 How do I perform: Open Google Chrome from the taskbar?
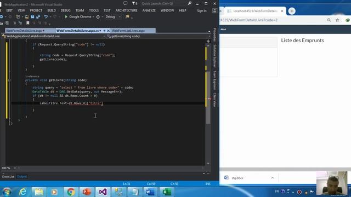tap(71, 192)
